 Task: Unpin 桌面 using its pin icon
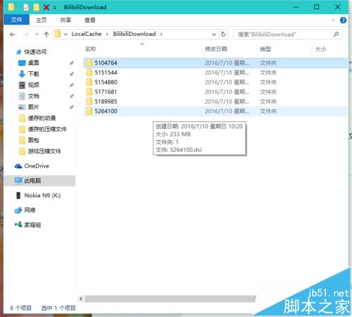72,63
